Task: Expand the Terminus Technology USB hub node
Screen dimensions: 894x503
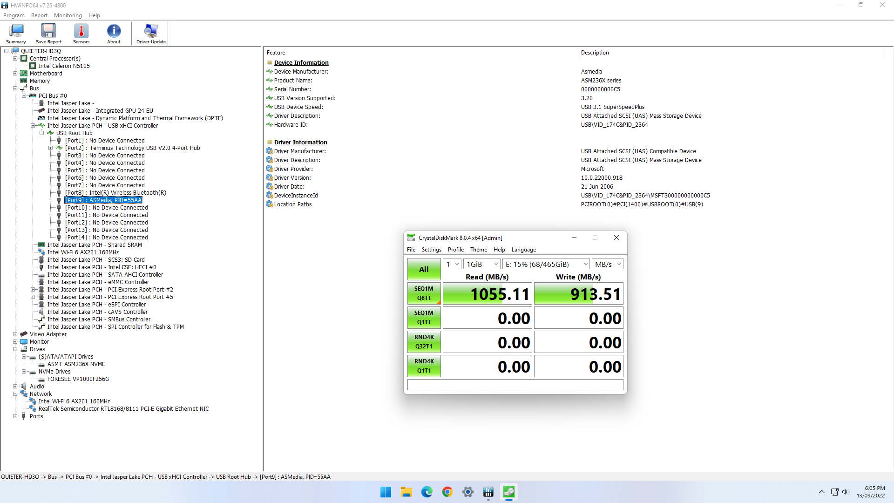Action: 50,148
